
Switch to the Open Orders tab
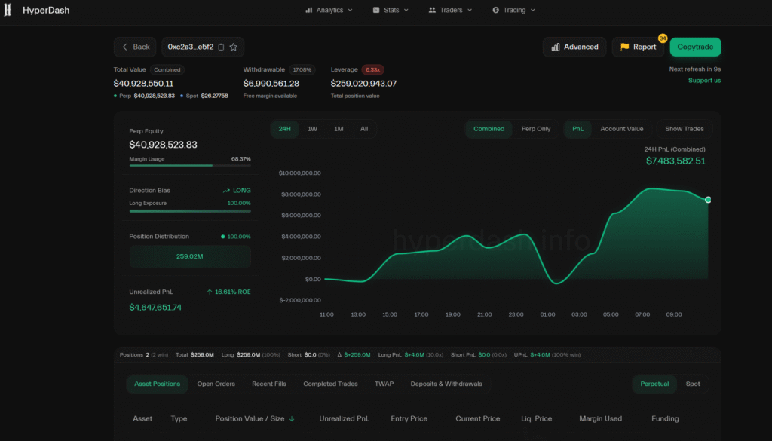click(x=216, y=384)
